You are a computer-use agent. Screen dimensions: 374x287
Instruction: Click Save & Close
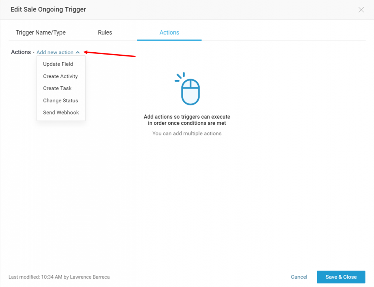pyautogui.click(x=341, y=277)
